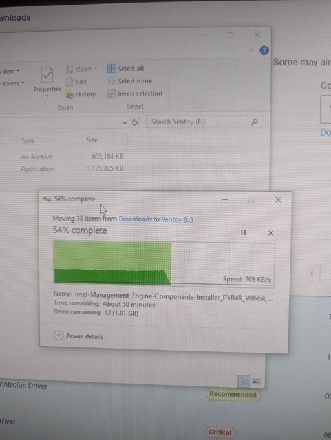Collapse the ribbon with the chevron

click(x=251, y=50)
